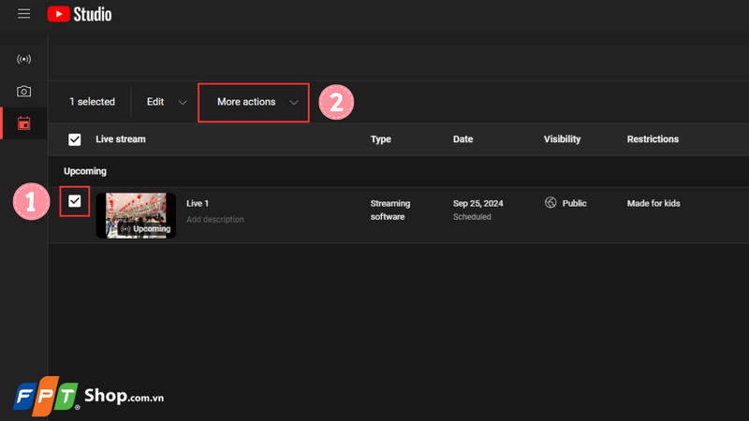Image resolution: width=749 pixels, height=421 pixels.
Task: Click the Visibility column header
Action: [x=563, y=139]
